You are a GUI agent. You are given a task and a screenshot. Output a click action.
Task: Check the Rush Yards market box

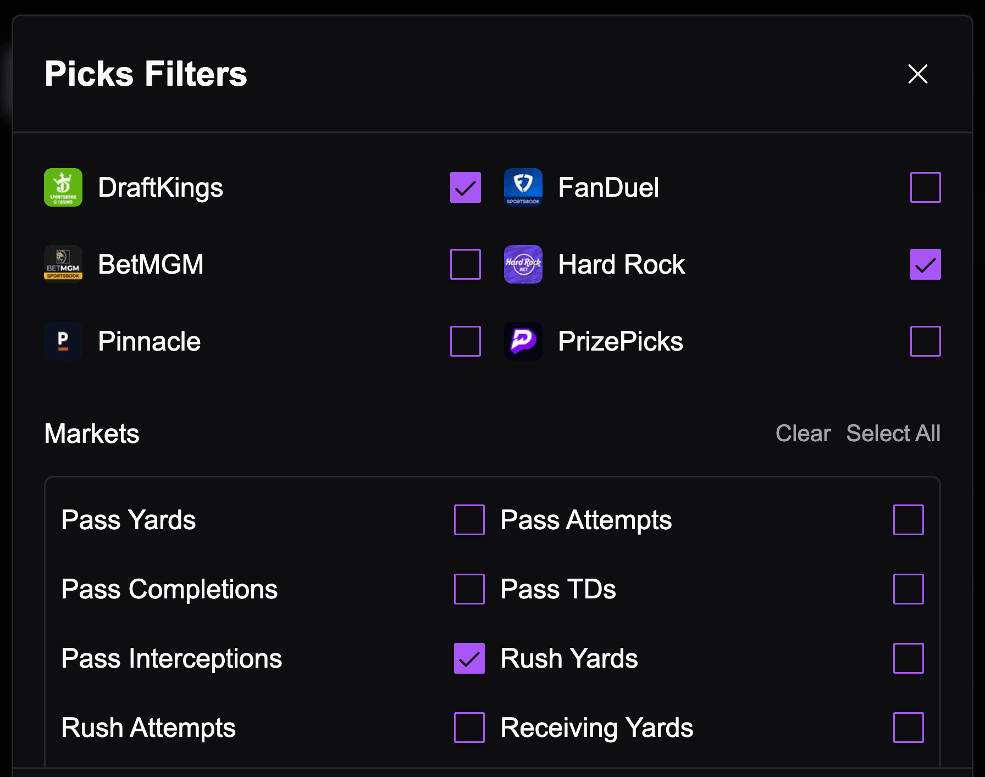[908, 658]
